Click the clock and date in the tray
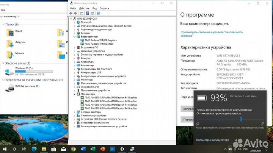 [256, 149]
